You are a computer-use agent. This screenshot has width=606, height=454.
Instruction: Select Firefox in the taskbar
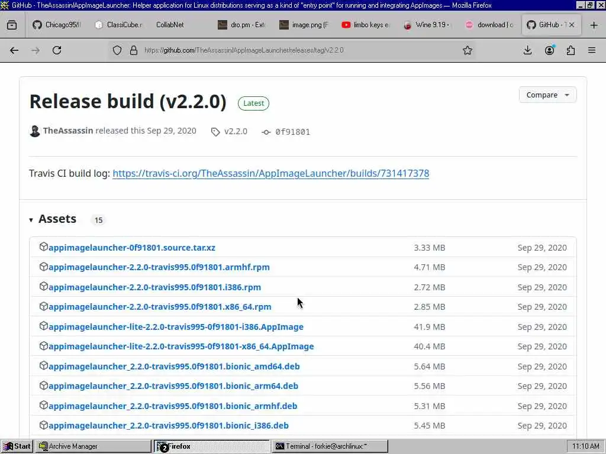(x=211, y=446)
